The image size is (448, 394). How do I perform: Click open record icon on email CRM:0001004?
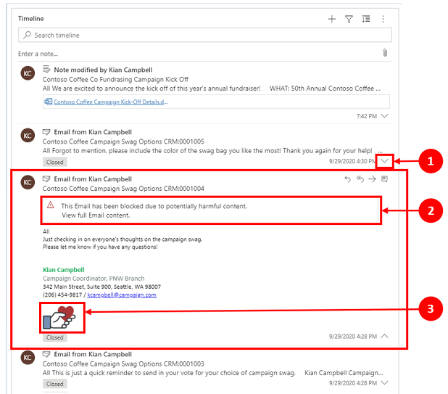[x=385, y=179]
